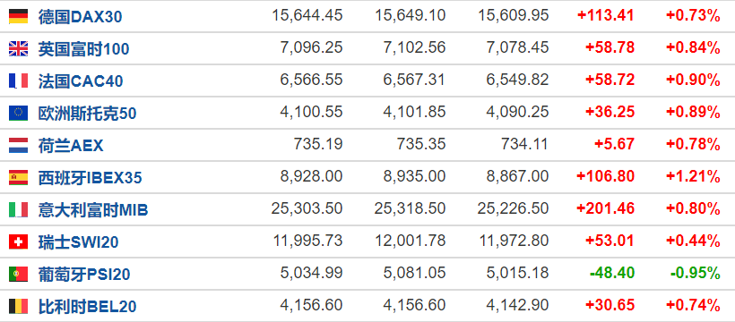
Task: Open the 德国DAX30 index link
Action: [80, 17]
